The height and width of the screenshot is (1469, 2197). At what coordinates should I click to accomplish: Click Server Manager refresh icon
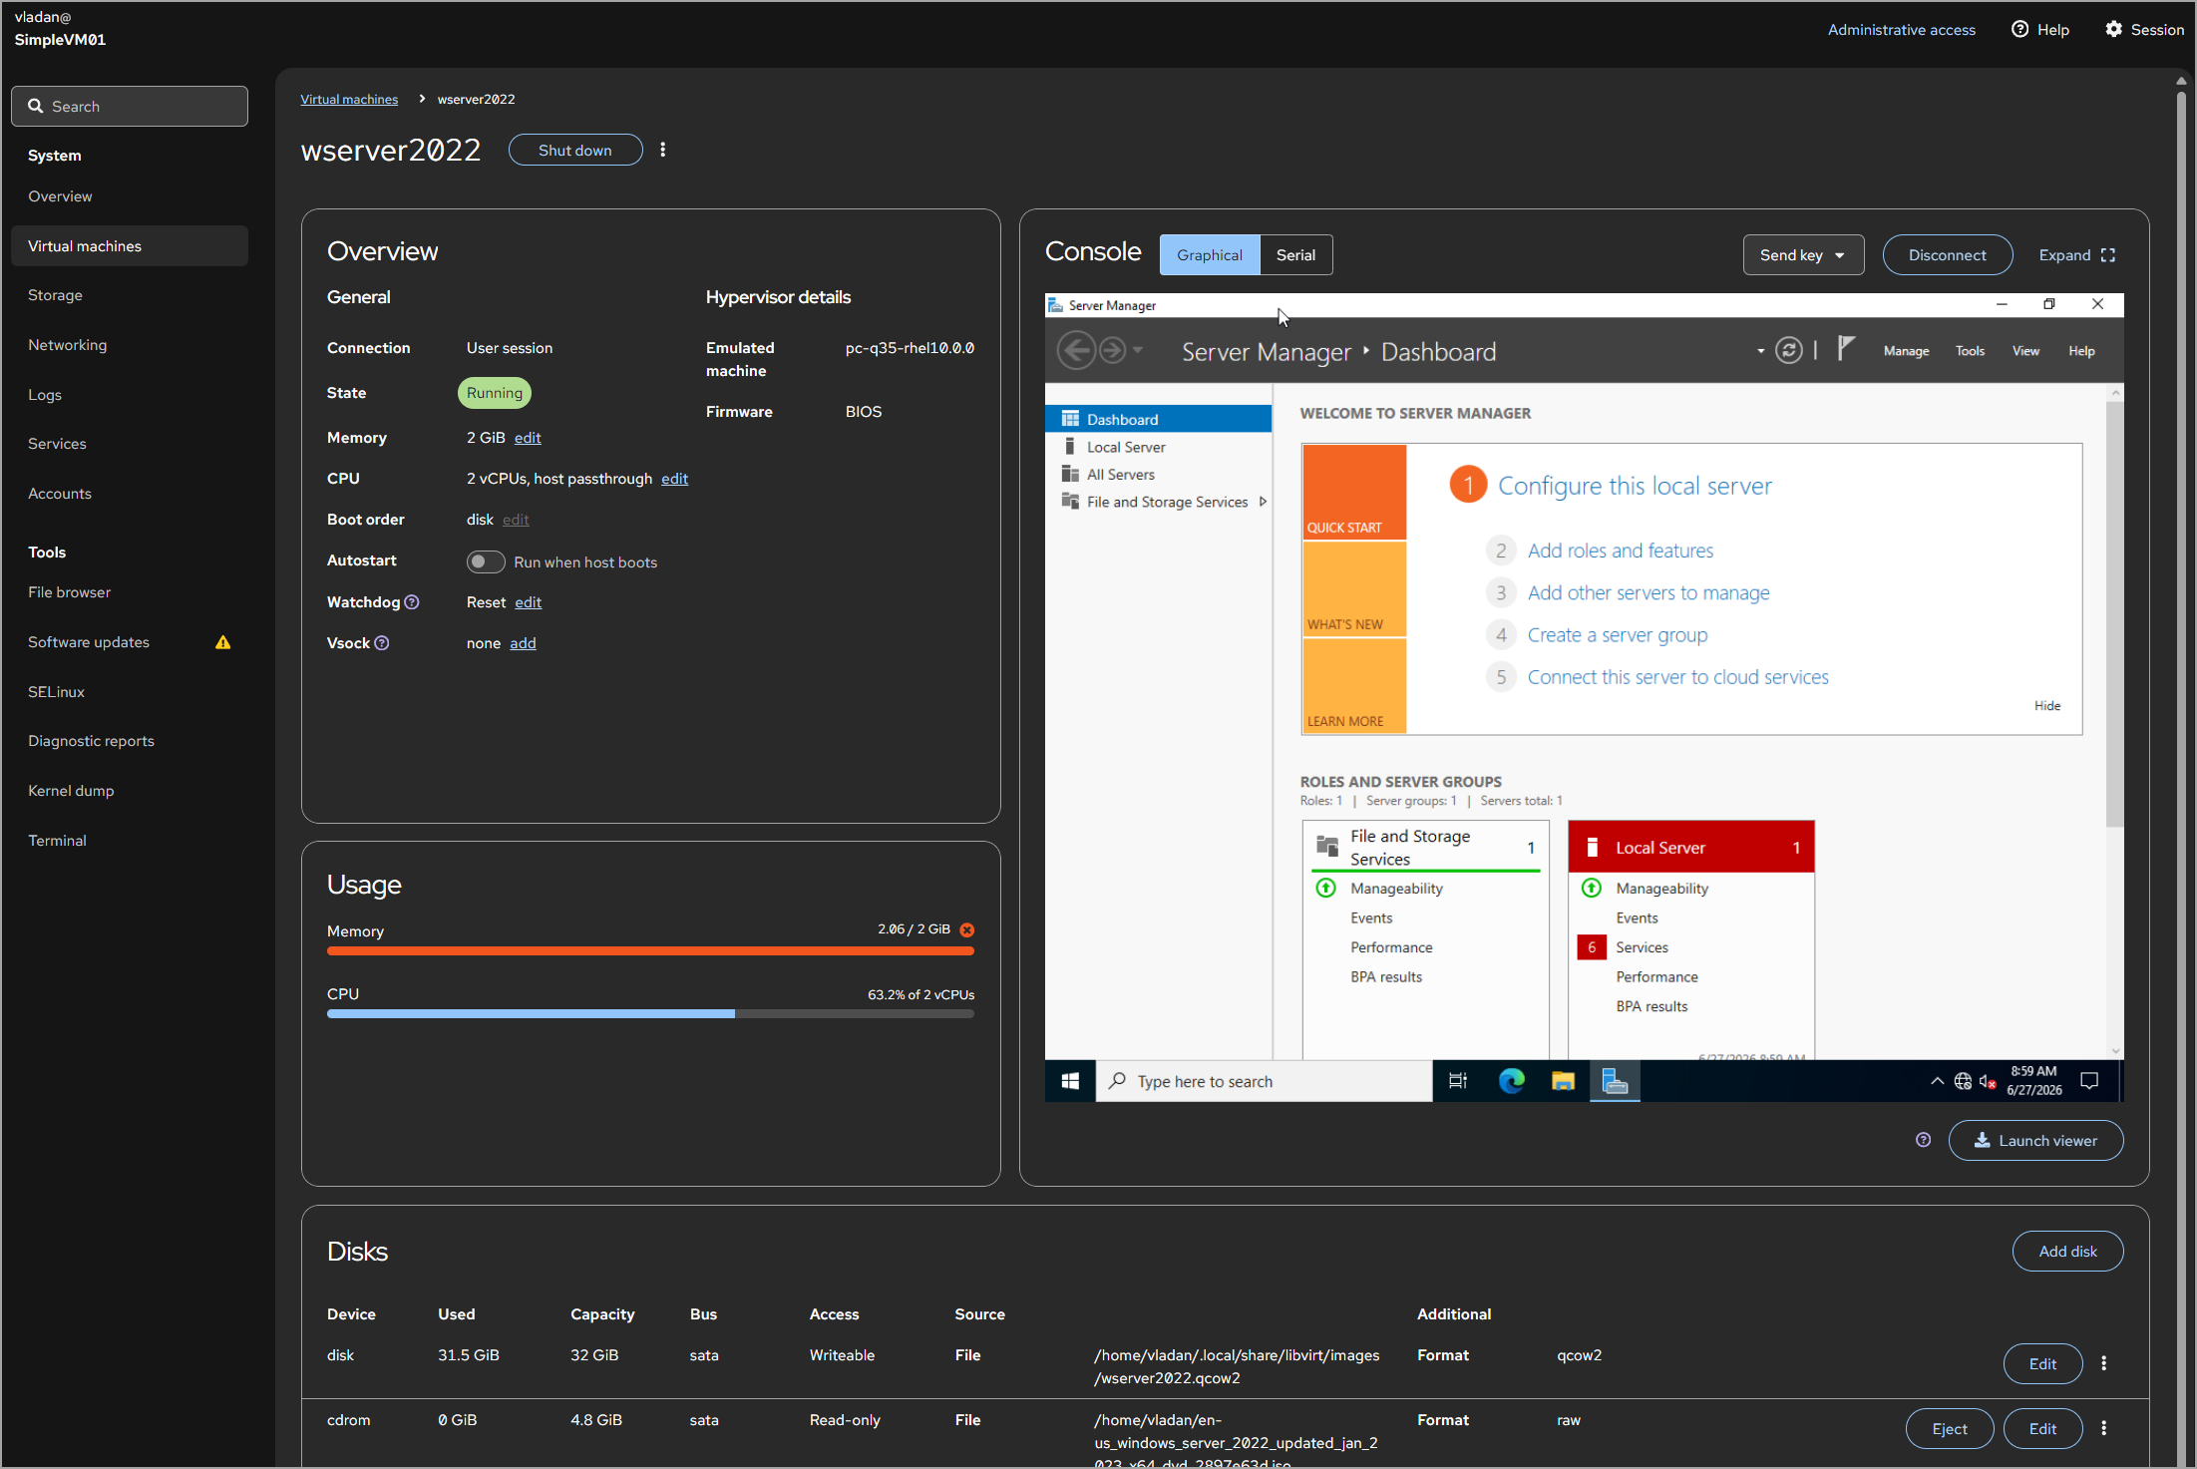(1789, 350)
